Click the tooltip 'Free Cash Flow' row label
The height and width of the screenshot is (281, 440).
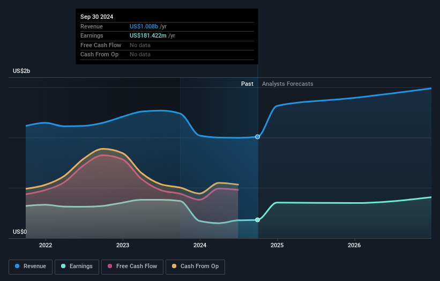[101, 45]
